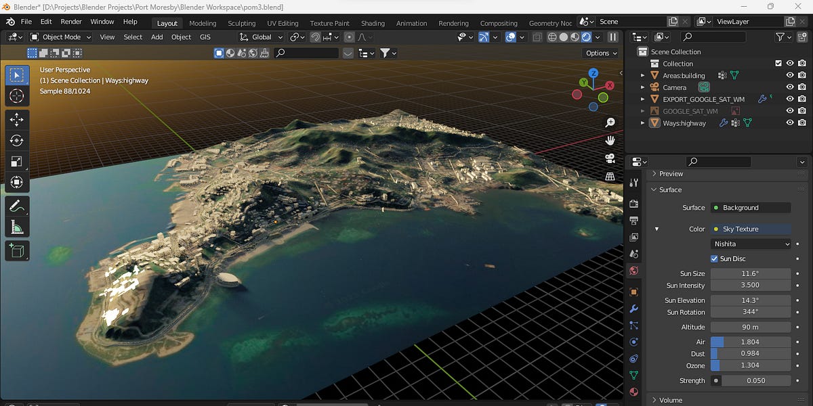Viewport: 813px width, 406px height.
Task: Disable the Sun Disc checkbox
Action: [714, 258]
